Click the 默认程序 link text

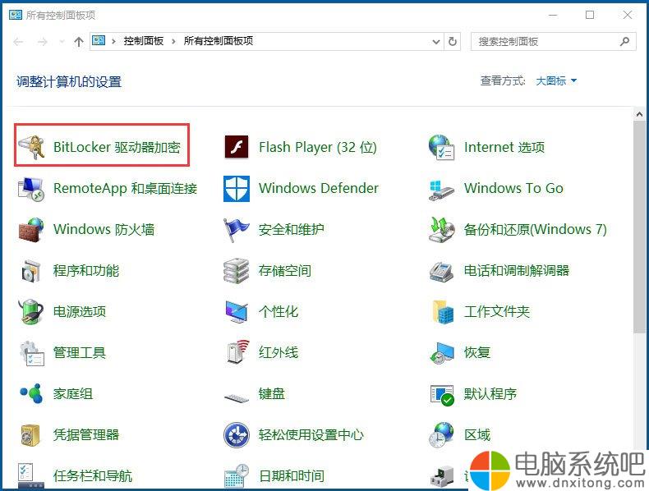pos(490,394)
